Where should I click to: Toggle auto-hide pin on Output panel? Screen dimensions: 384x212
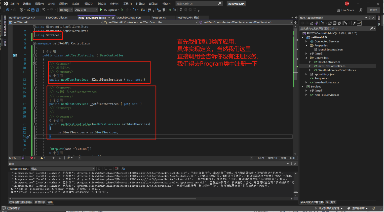[x=291, y=164]
